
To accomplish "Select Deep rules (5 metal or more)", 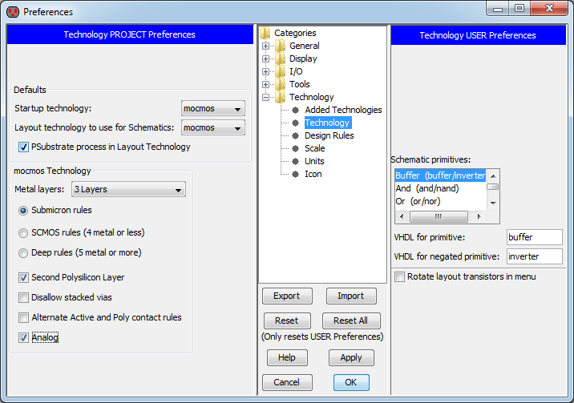I will click(x=23, y=253).
